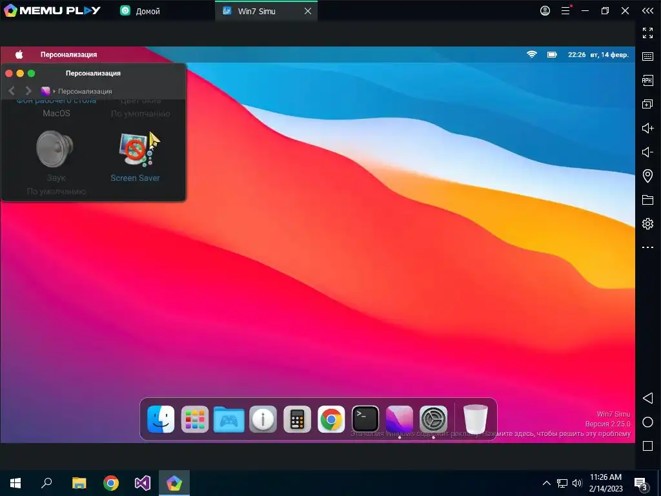
Task: Go forward in Персонализация window
Action: [x=28, y=90]
